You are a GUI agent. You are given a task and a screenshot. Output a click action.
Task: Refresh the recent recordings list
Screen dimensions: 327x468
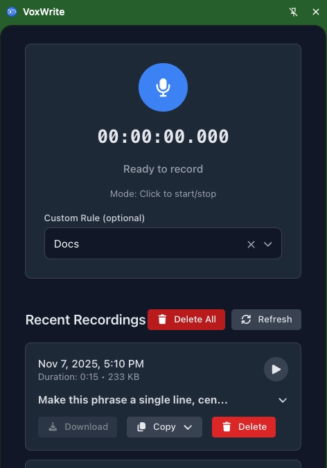(266, 320)
